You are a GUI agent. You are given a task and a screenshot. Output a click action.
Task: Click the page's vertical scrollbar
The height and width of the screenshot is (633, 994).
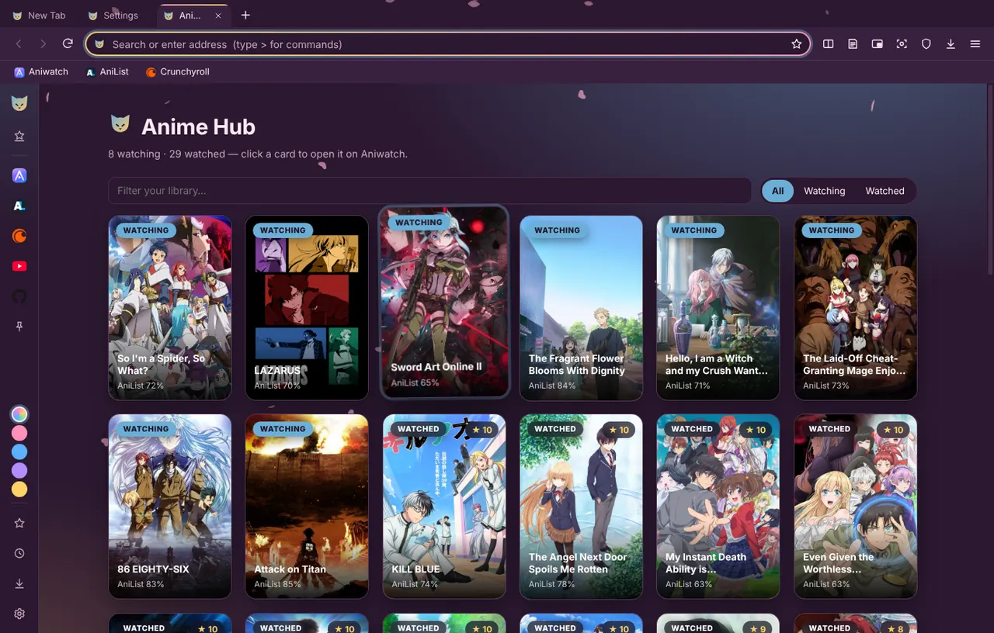pos(989,178)
